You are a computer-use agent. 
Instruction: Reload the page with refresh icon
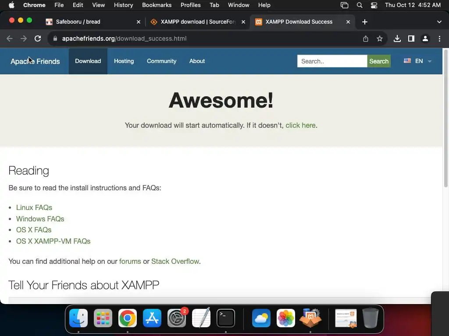pyautogui.click(x=38, y=38)
